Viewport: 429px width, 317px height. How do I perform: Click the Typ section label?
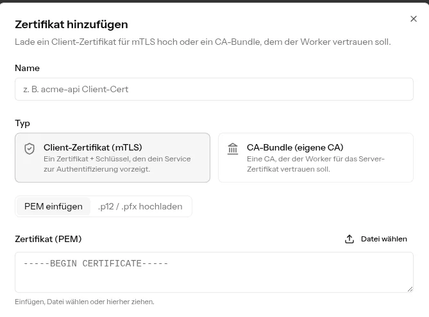pyautogui.click(x=22, y=124)
